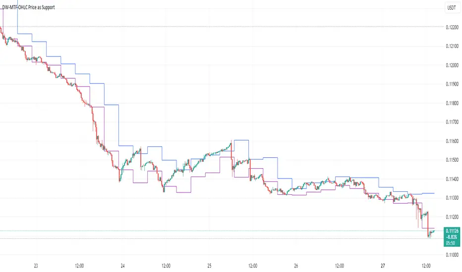The height and width of the screenshot is (272, 462).
Task: Click the bold date label 27 on the time axis
Action: 382,265
